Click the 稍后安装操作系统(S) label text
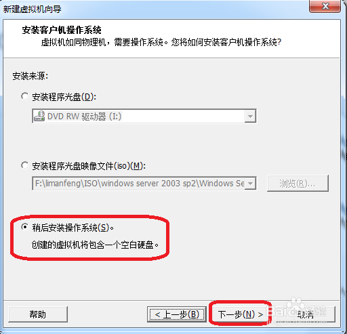Viewport: 347px width, 334px height. click(x=73, y=228)
